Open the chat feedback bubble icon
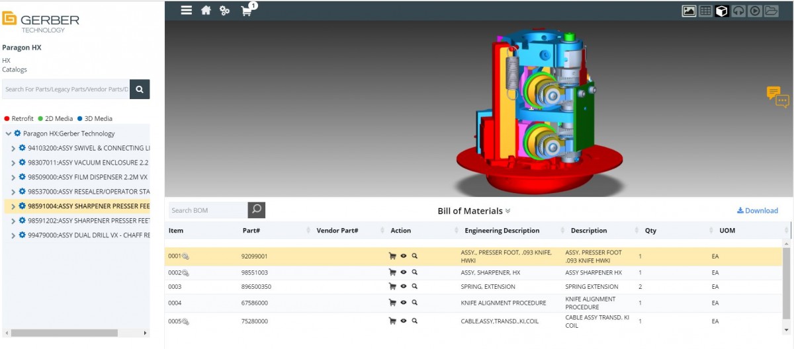794x349 pixels. (777, 97)
